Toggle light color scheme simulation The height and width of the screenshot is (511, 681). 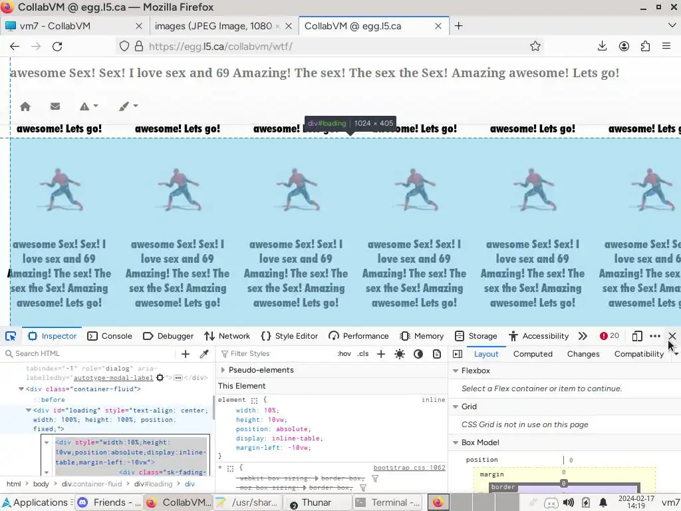click(400, 354)
